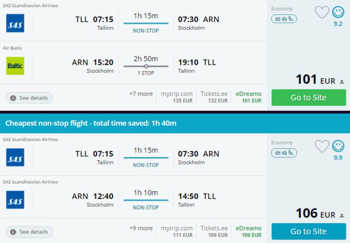Click baggage amenities icon on first flight
The height and width of the screenshot is (243, 350).
pos(284,19)
